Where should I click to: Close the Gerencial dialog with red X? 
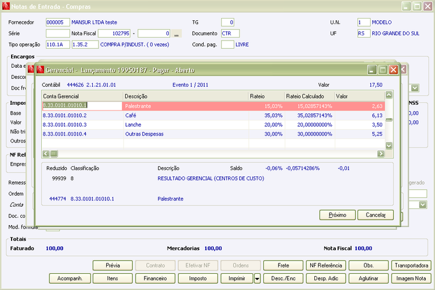pos(393,70)
